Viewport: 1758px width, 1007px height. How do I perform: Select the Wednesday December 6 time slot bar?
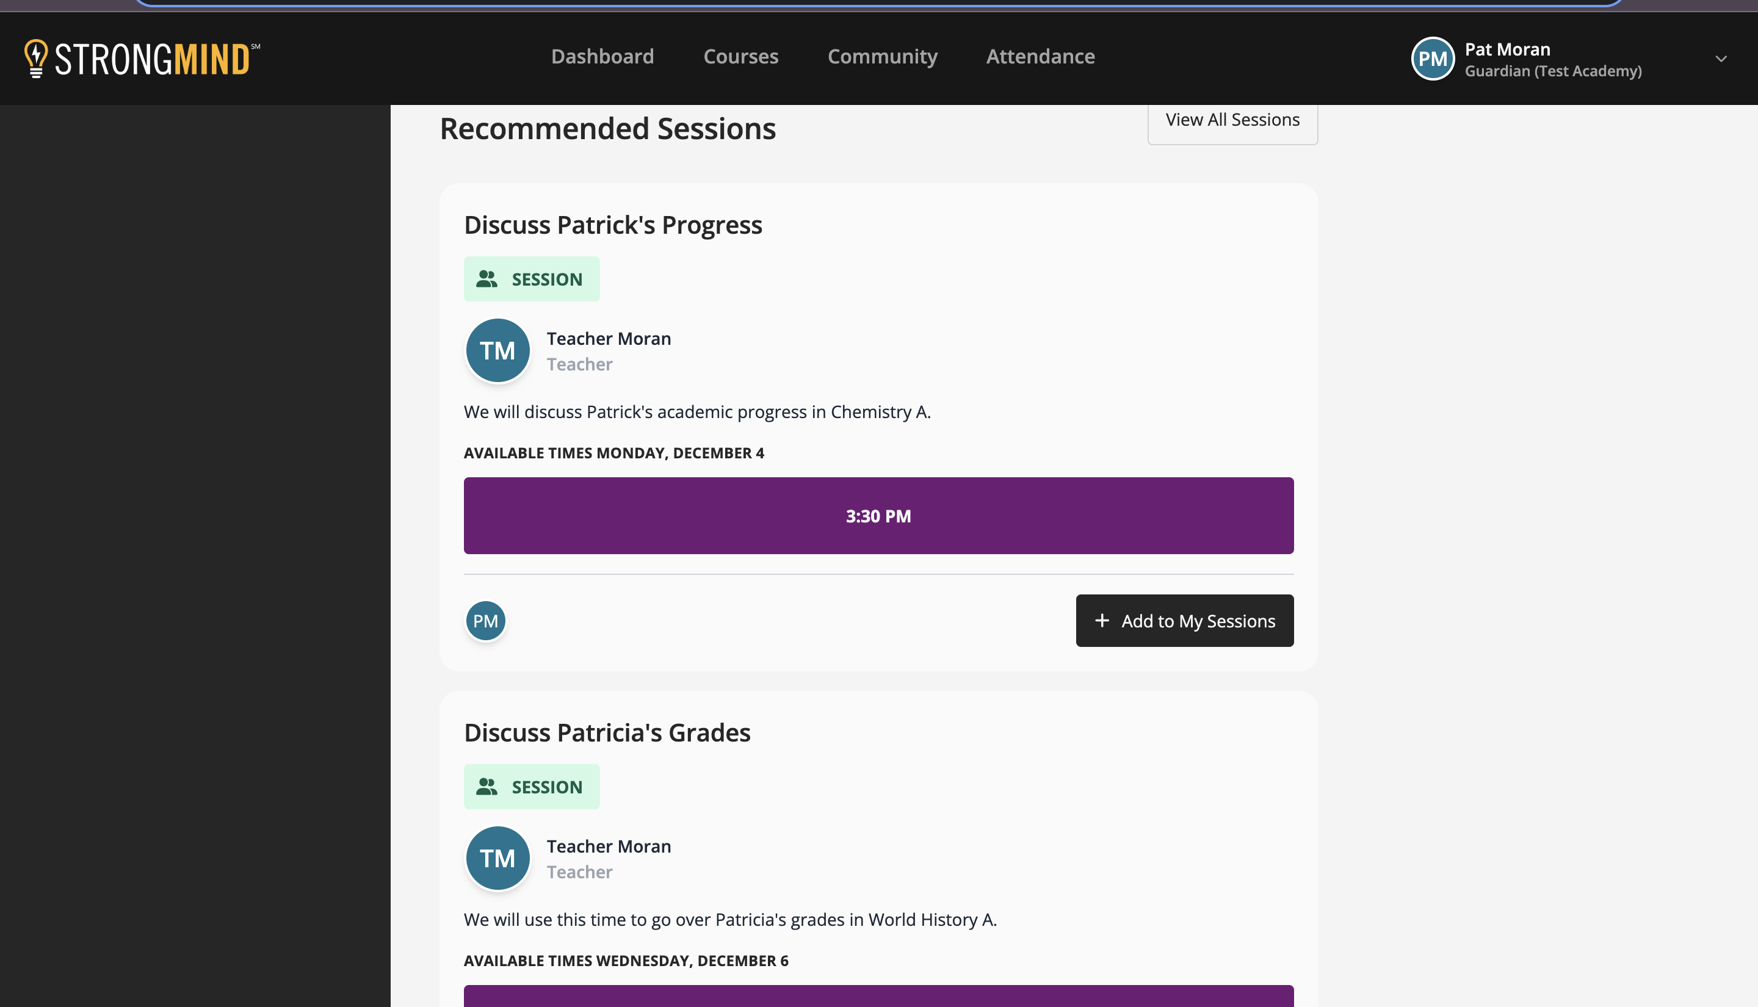click(878, 996)
